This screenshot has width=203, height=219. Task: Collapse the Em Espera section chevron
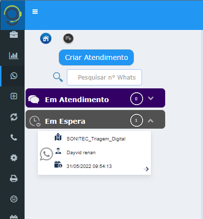[150, 121]
